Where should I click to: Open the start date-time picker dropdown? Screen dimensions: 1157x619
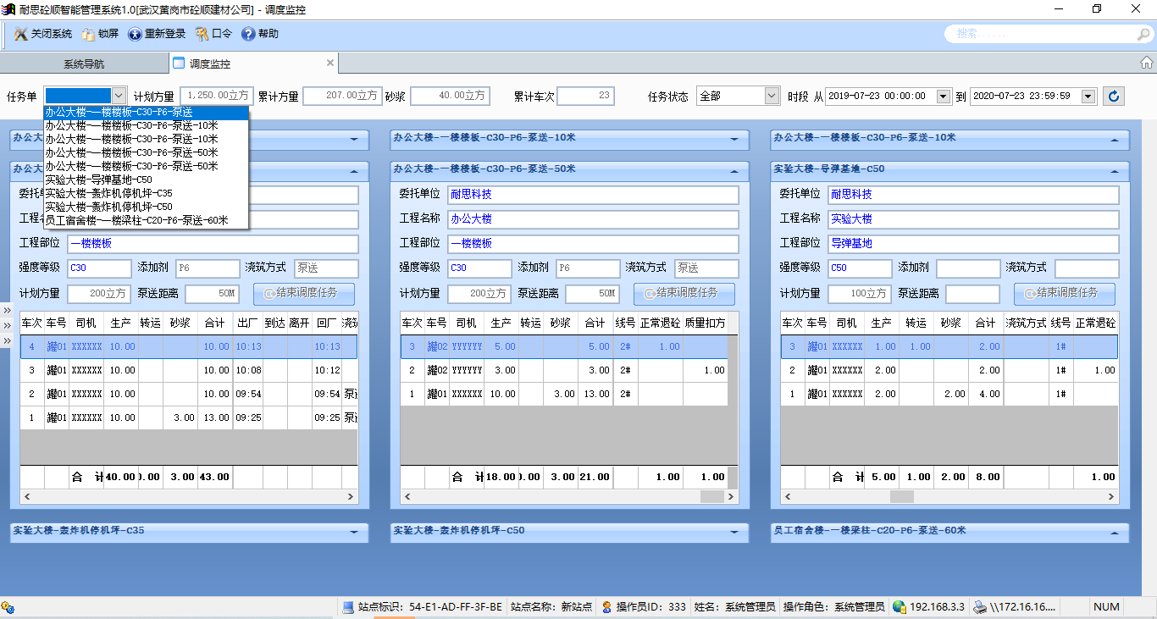coord(944,97)
